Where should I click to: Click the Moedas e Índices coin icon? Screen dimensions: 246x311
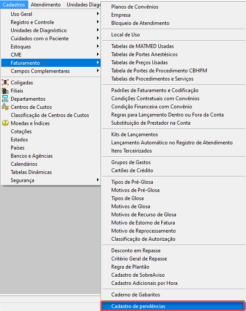tap(5, 123)
